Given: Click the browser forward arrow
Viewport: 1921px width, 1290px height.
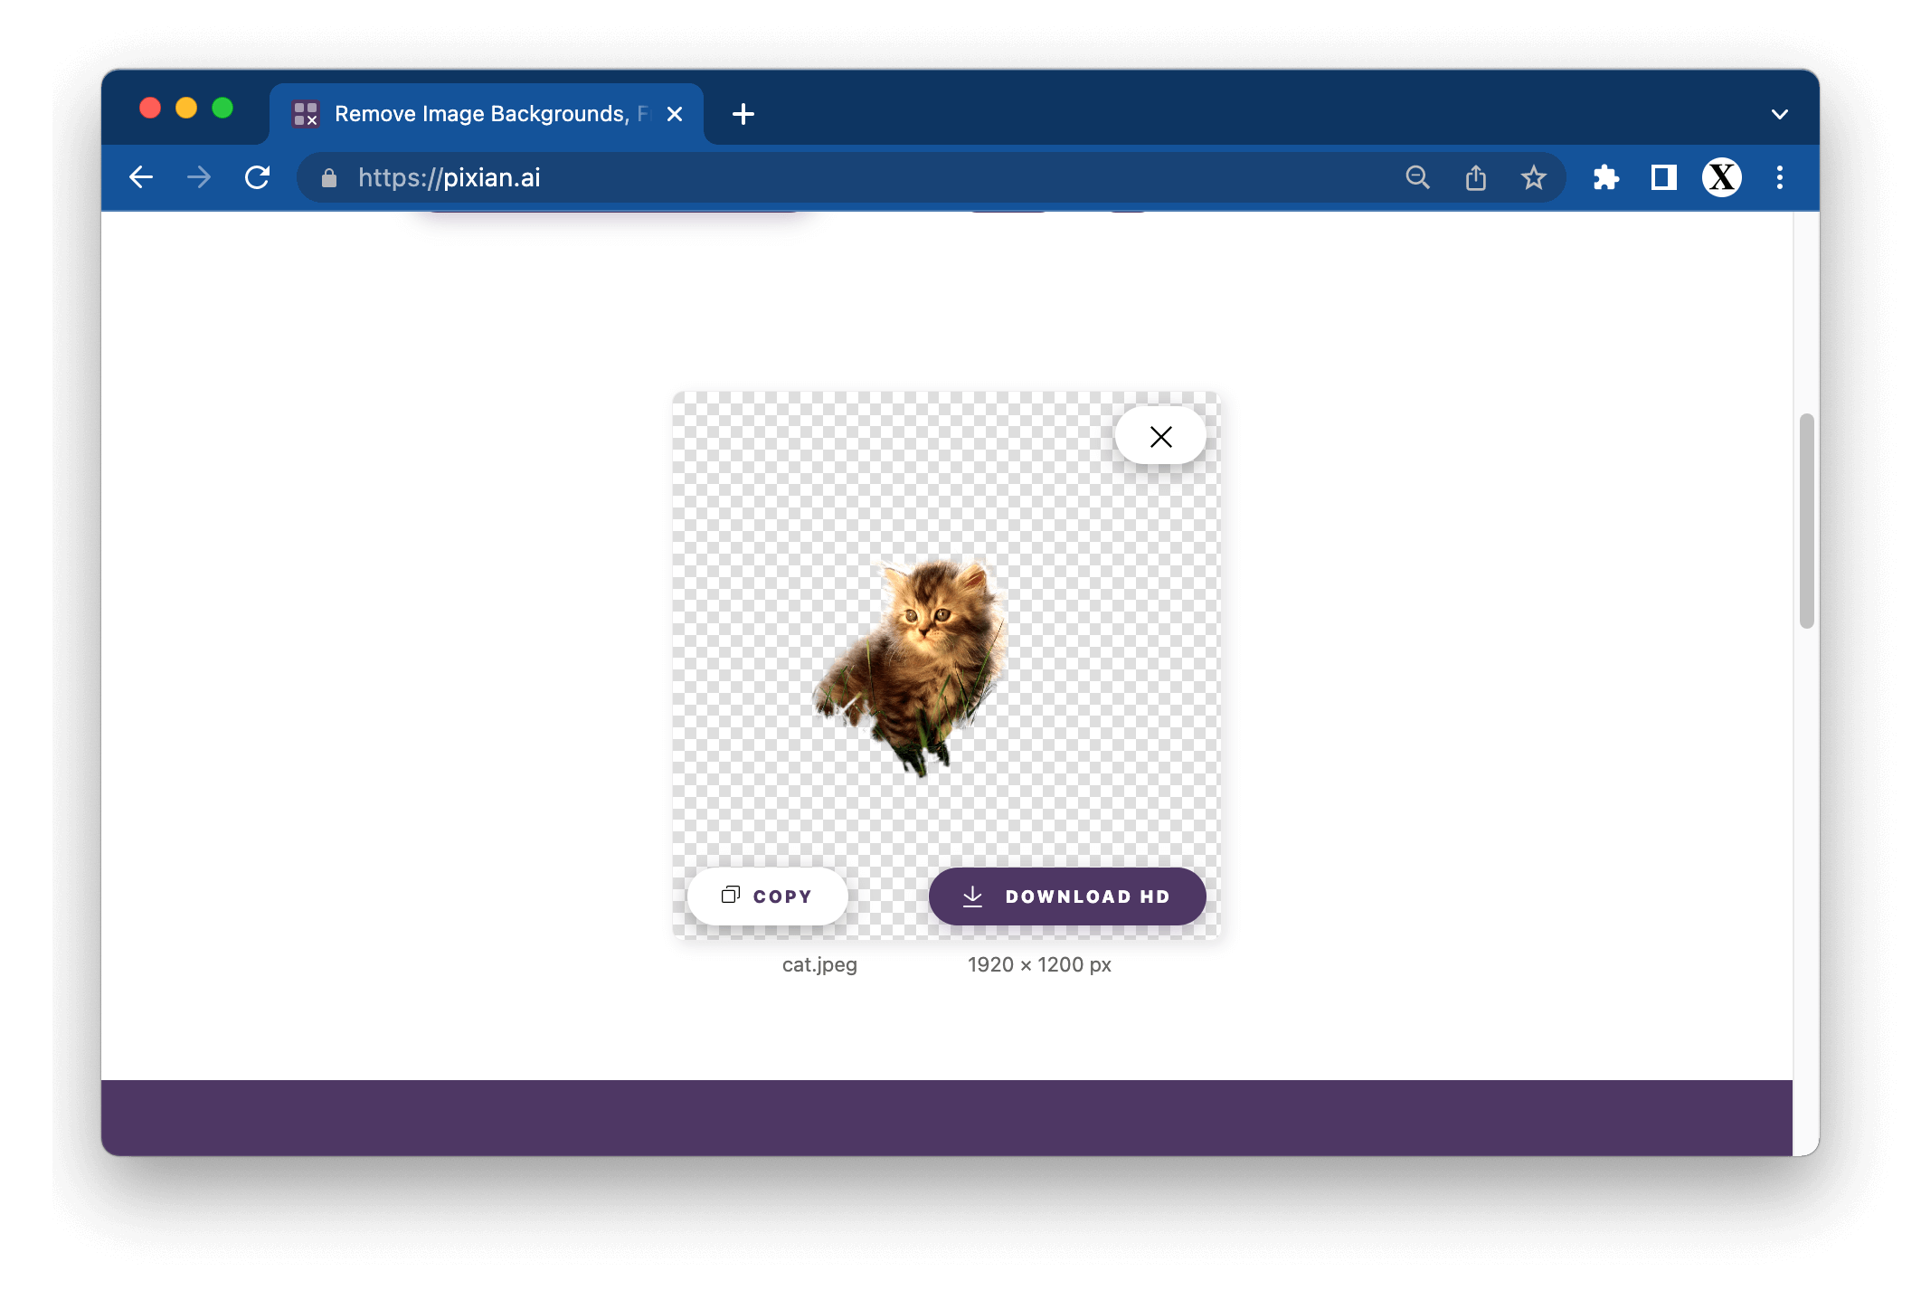Looking at the screenshot, I should (199, 177).
